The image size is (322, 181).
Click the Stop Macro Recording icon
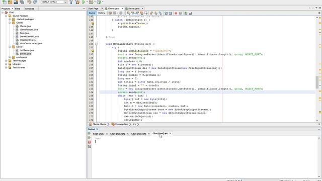[180, 13]
